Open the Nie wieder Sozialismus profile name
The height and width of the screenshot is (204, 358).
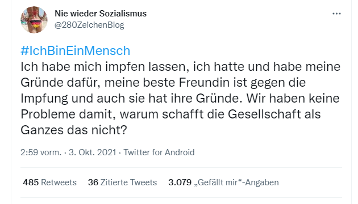click(101, 14)
